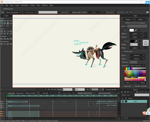
Task: Open the Style 1 dropdown
Action: click(x=137, y=55)
